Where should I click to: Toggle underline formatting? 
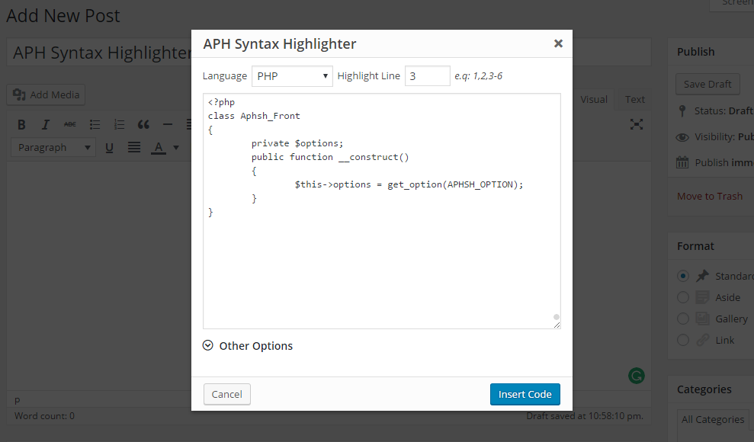pyautogui.click(x=109, y=148)
